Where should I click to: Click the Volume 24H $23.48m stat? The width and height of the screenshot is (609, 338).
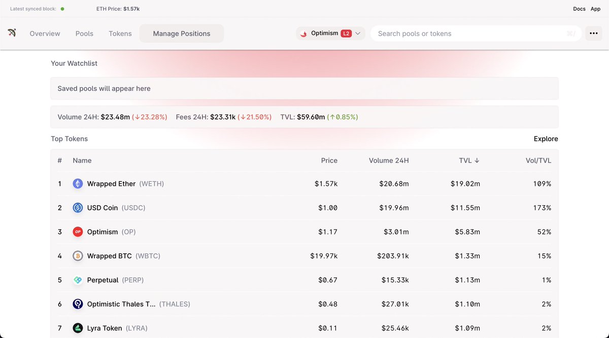112,117
